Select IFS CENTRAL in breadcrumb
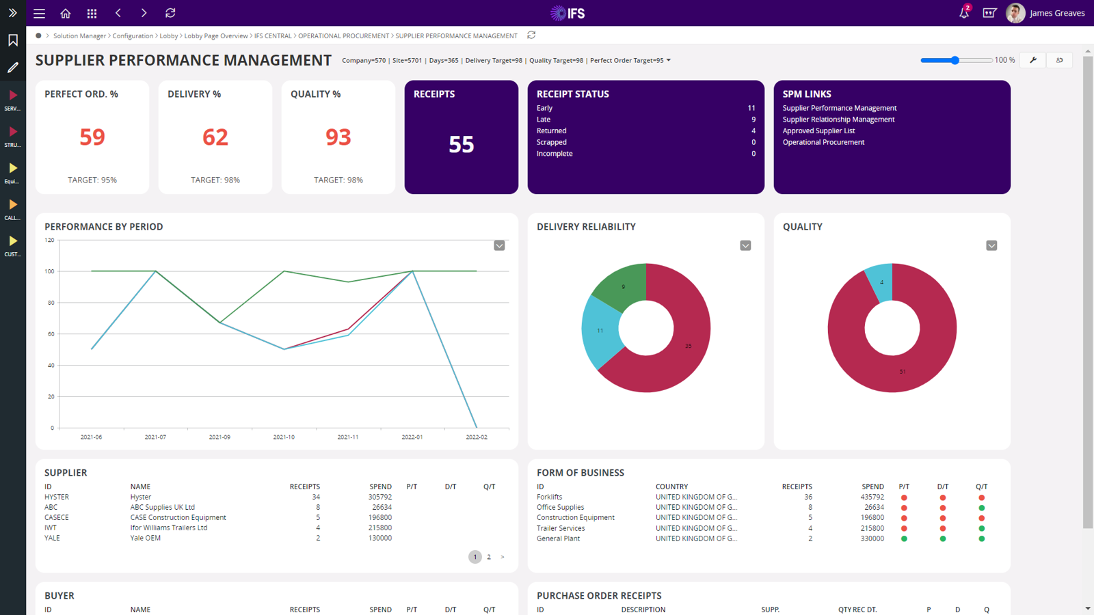This screenshot has width=1094, height=615. coord(273,36)
